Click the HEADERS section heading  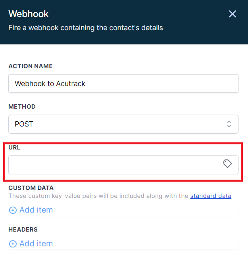pos(23,230)
